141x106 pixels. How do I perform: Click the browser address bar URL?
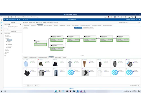click(28, 17)
